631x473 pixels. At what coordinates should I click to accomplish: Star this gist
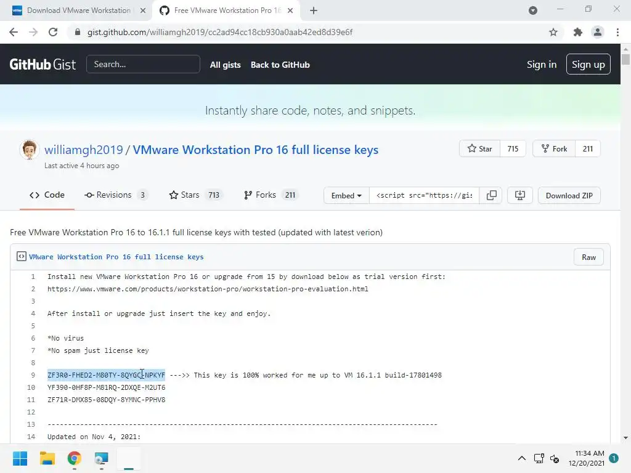coord(479,149)
